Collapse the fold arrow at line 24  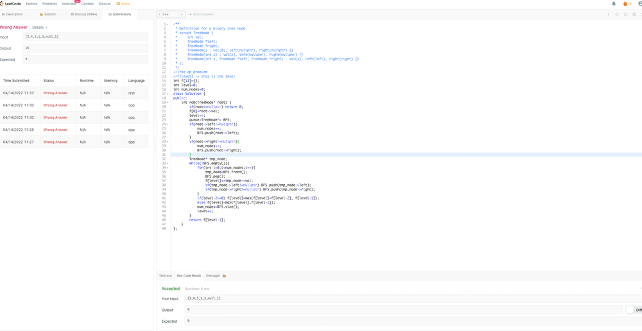coord(168,124)
